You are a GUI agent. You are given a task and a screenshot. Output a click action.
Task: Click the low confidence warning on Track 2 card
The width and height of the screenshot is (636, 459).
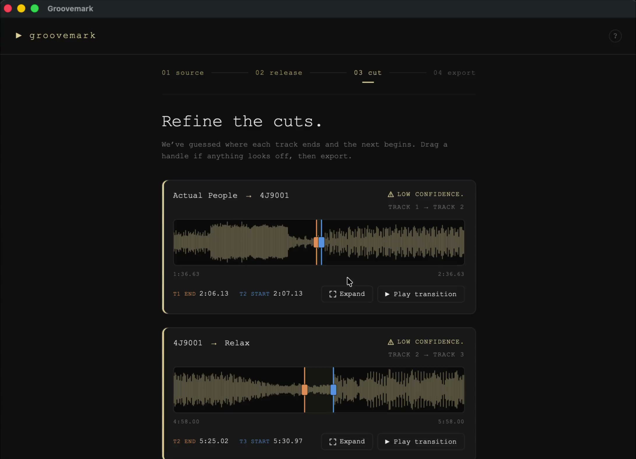[426, 342]
